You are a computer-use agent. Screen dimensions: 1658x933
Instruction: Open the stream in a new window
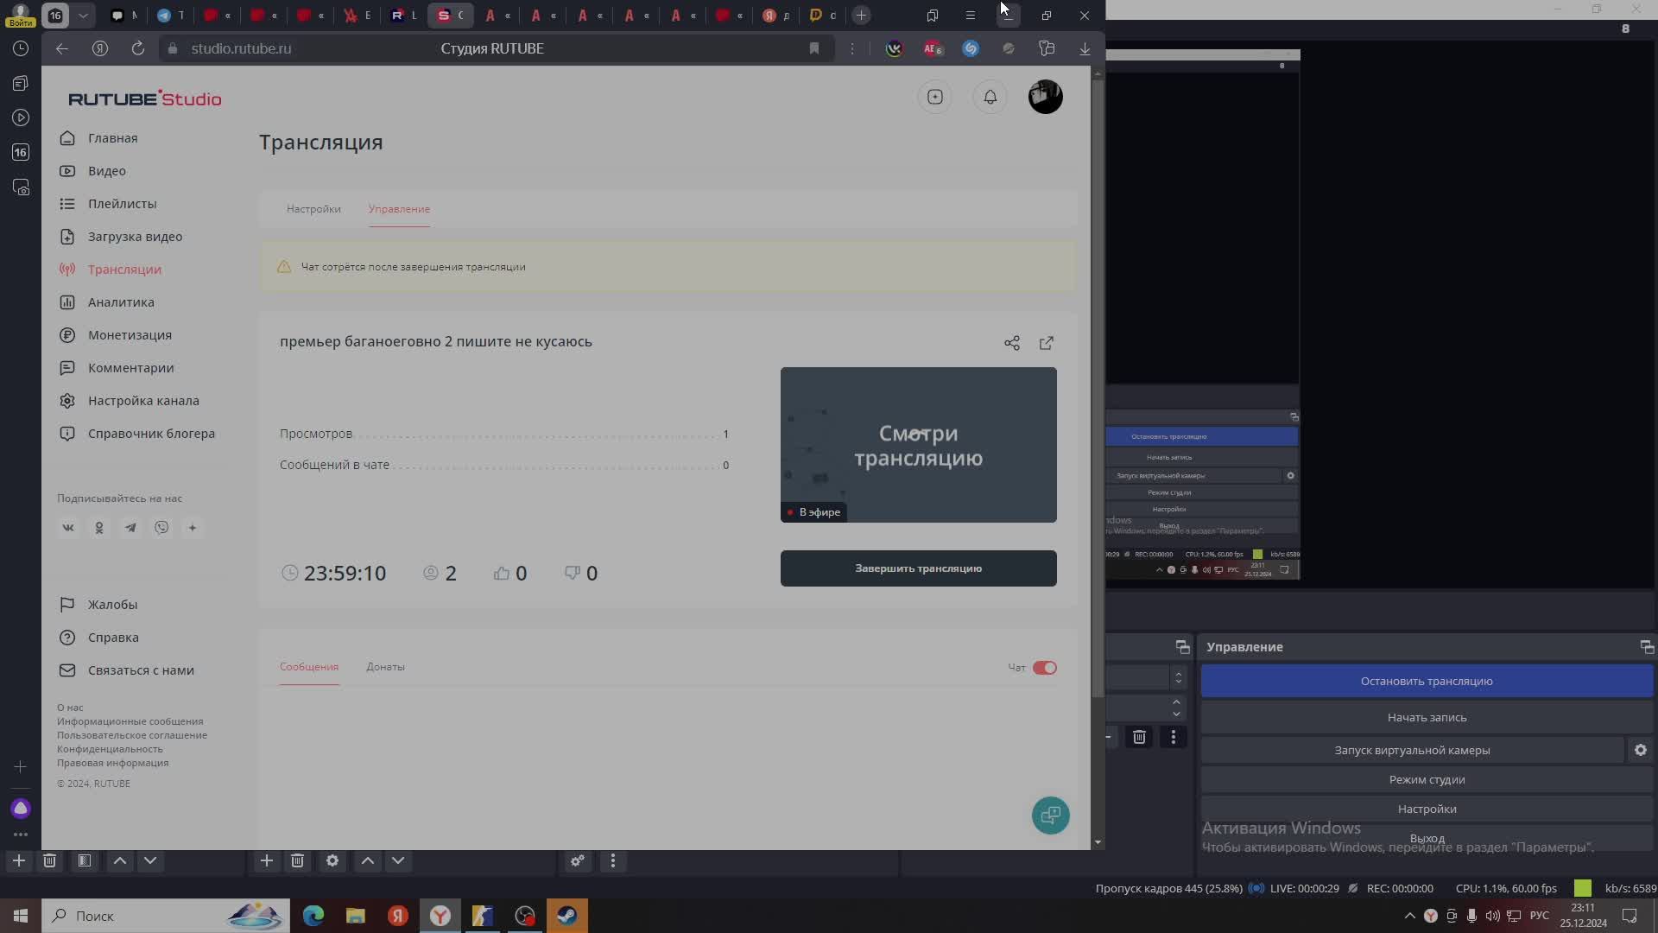tap(1047, 343)
